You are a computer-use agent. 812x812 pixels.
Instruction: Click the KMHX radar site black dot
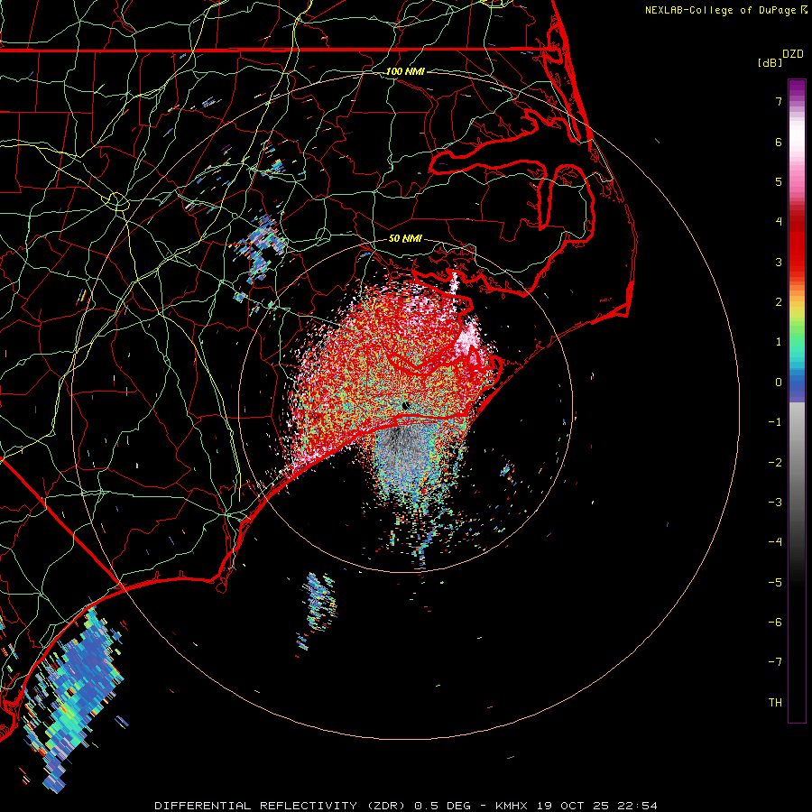[405, 405]
